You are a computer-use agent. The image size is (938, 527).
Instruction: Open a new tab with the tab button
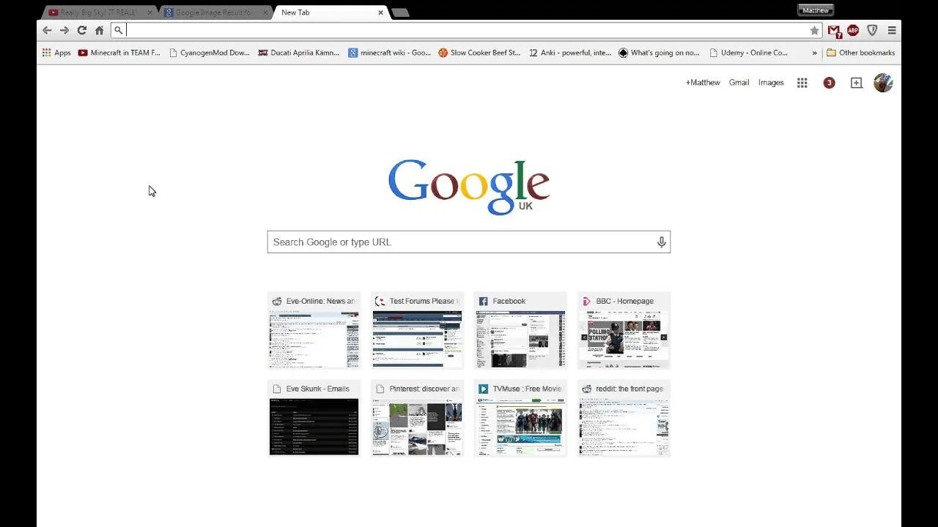[x=400, y=12]
